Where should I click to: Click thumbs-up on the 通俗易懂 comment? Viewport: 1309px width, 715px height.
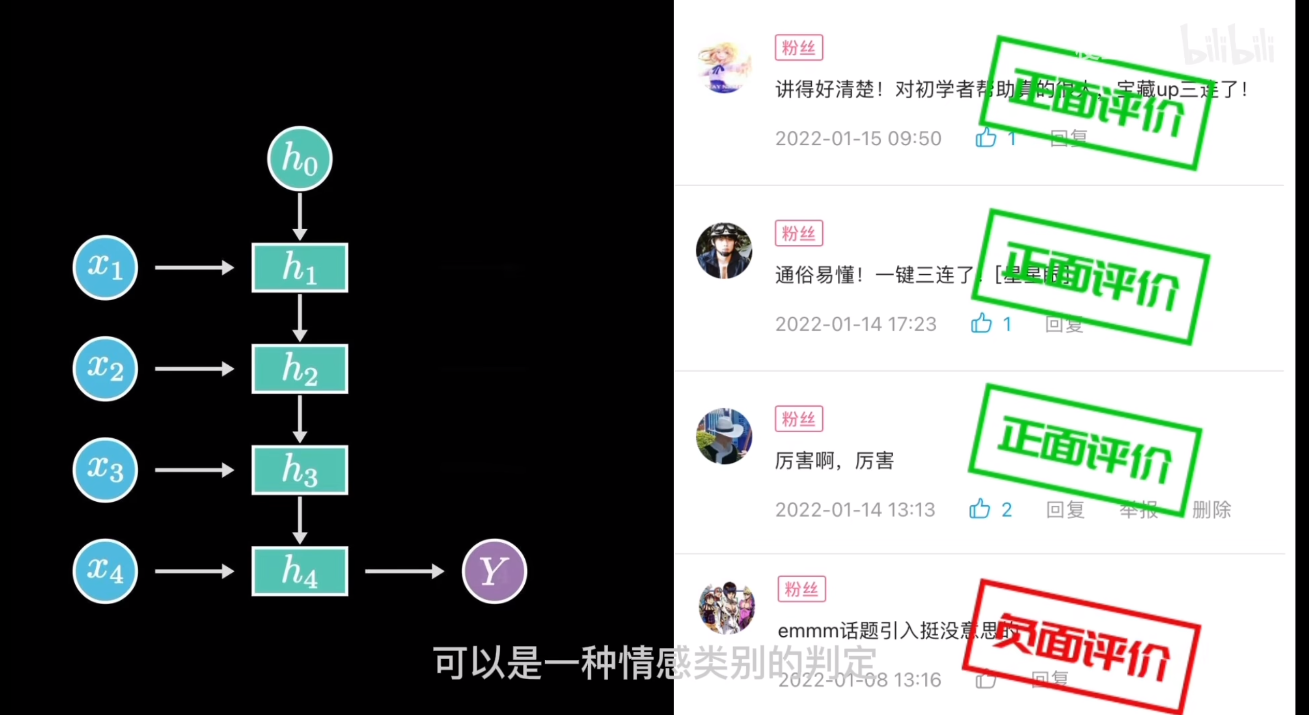(981, 323)
